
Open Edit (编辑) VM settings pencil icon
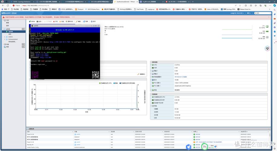[78, 21]
